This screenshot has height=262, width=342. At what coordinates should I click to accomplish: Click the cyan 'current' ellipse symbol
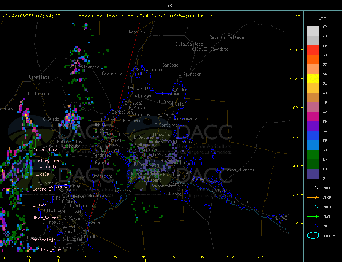[x=313, y=235]
